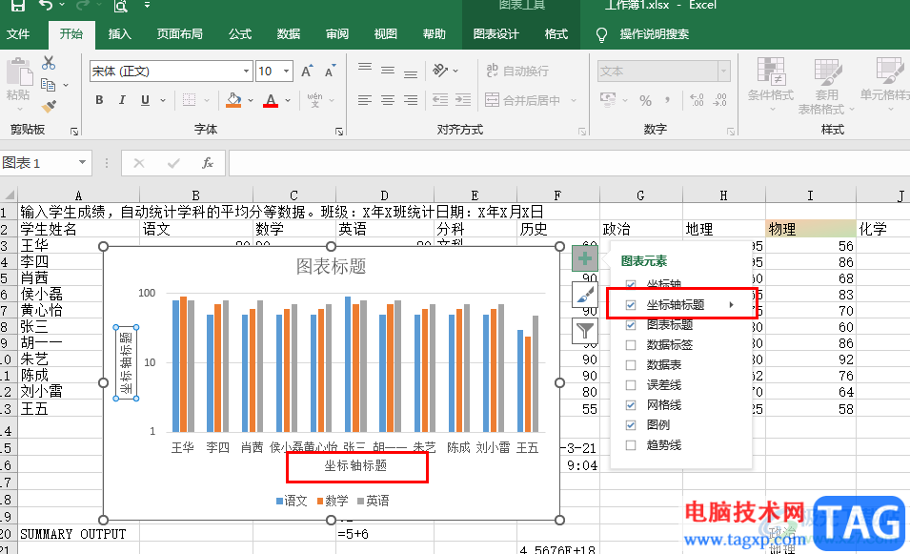Open Chart Elements with the plus button
This screenshot has width=910, height=554.
click(x=584, y=258)
